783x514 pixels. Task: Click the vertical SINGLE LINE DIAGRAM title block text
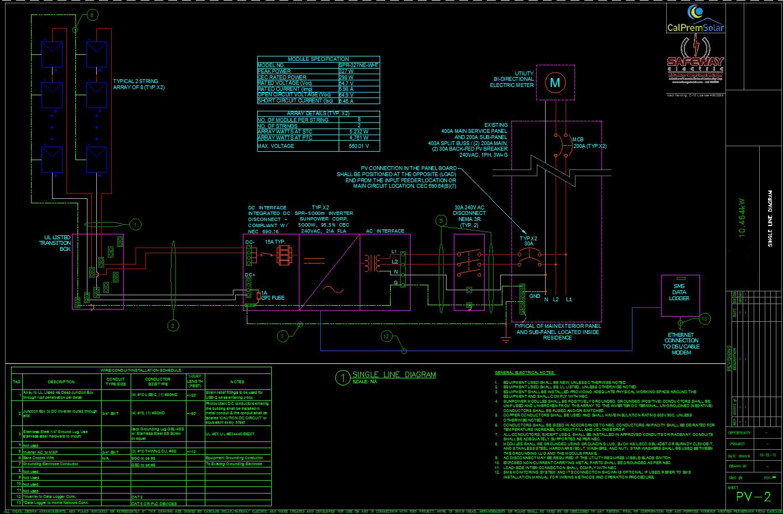click(770, 218)
